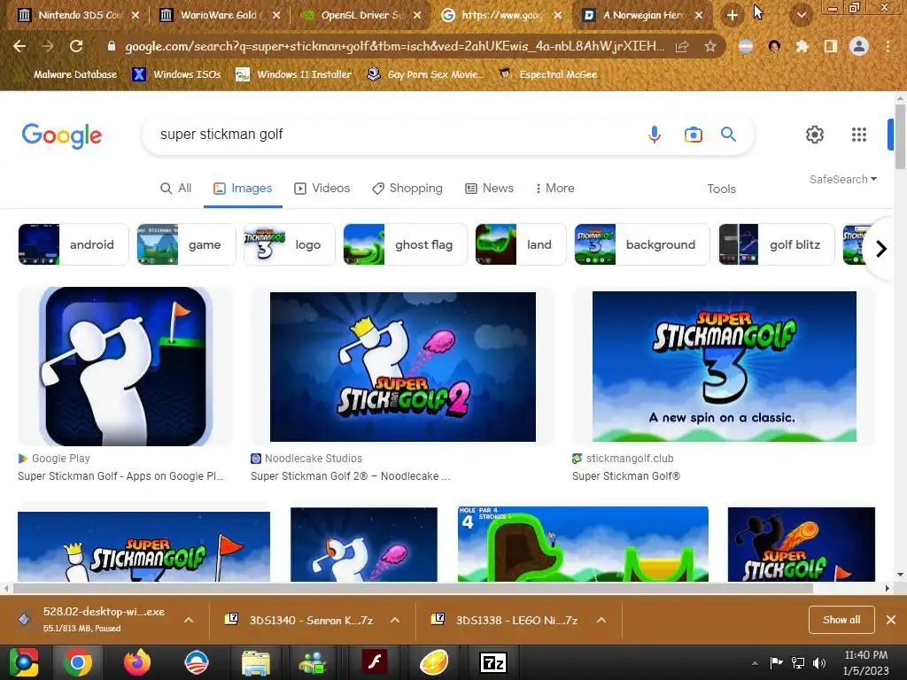Start voice search with microphone icon
Image resolution: width=907 pixels, height=680 pixels.
point(655,135)
